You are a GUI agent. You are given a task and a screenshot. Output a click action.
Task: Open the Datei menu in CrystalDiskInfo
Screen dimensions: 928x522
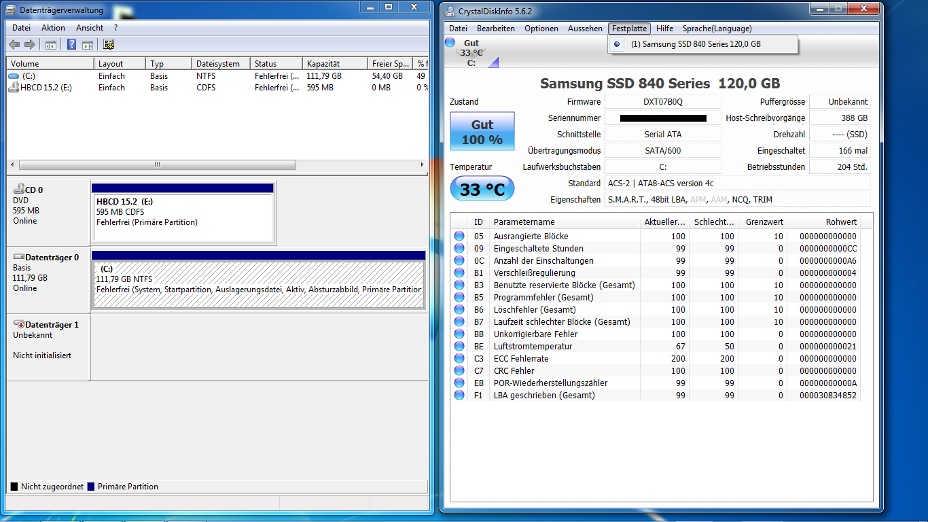tap(459, 29)
